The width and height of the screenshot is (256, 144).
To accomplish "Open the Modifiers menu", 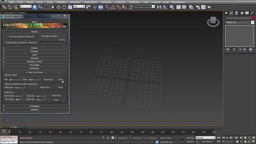I will pyautogui.click(x=61, y=2).
